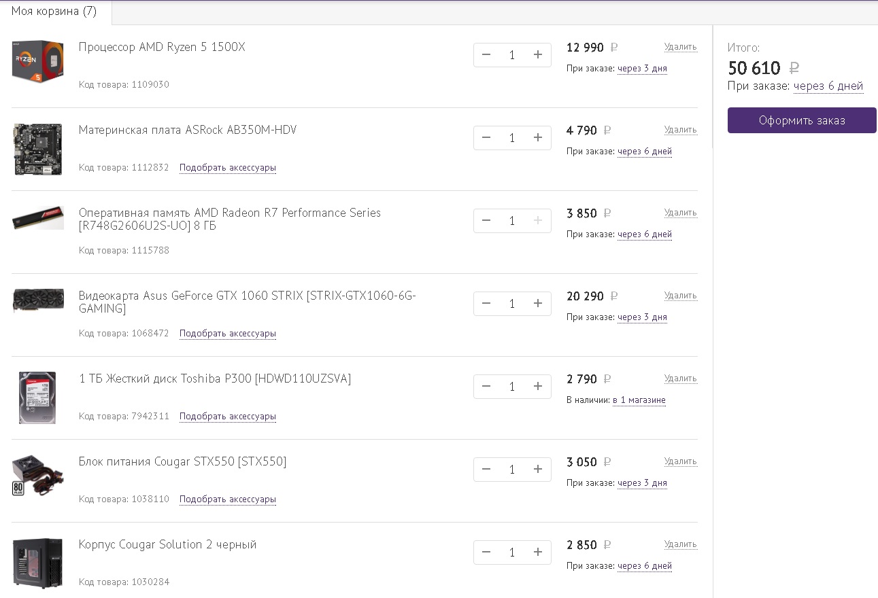This screenshot has width=878, height=598.
Task: Decrease AMD Radeon R7 memory quantity
Action: (x=486, y=221)
